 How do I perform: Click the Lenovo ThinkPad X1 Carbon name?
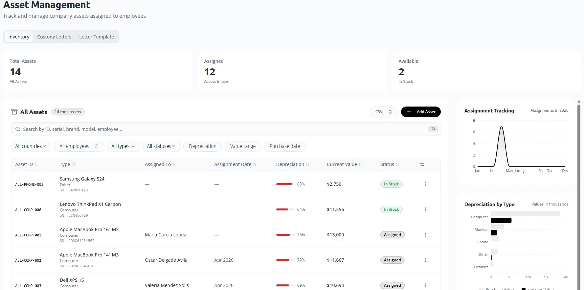(90, 204)
